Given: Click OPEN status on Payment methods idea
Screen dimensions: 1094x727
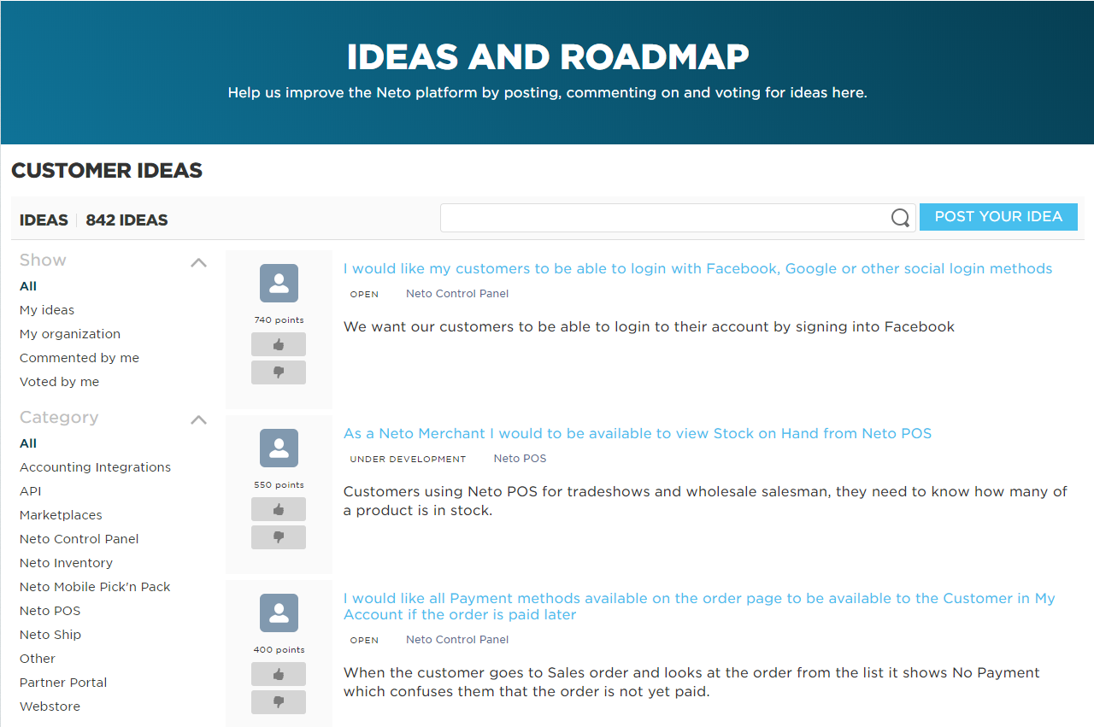Looking at the screenshot, I should (x=364, y=640).
